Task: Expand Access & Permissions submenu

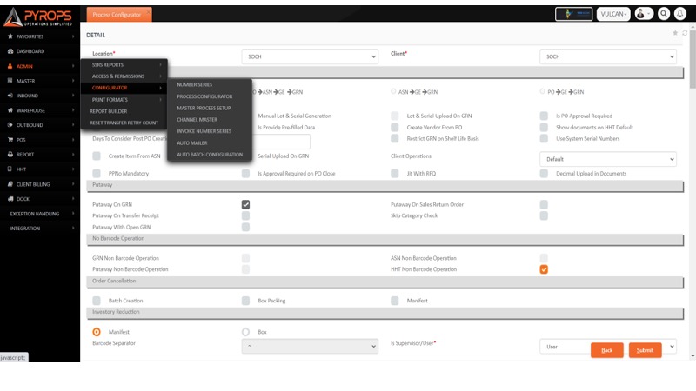Action: pyautogui.click(x=124, y=76)
